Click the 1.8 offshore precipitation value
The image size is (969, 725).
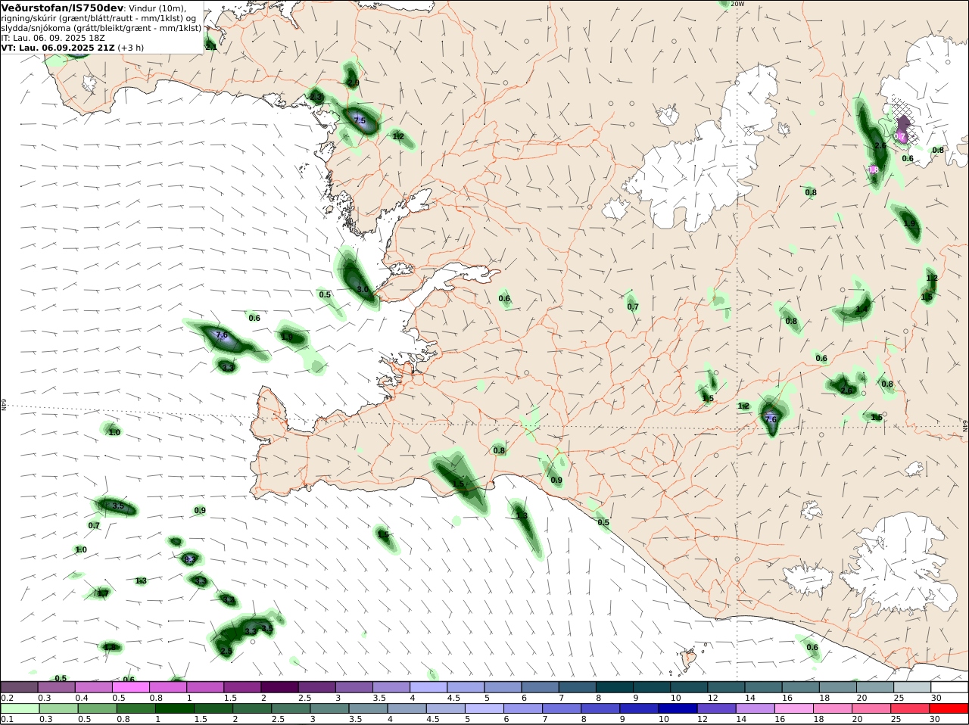111,647
